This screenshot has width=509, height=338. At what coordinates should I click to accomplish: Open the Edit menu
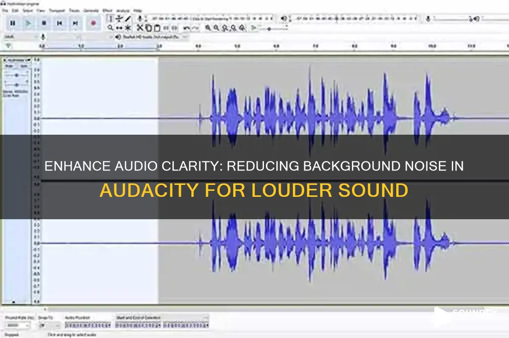(15, 11)
